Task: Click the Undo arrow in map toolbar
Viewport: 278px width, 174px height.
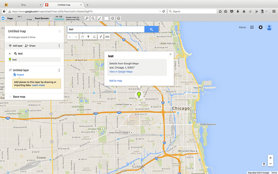Action: point(70,37)
